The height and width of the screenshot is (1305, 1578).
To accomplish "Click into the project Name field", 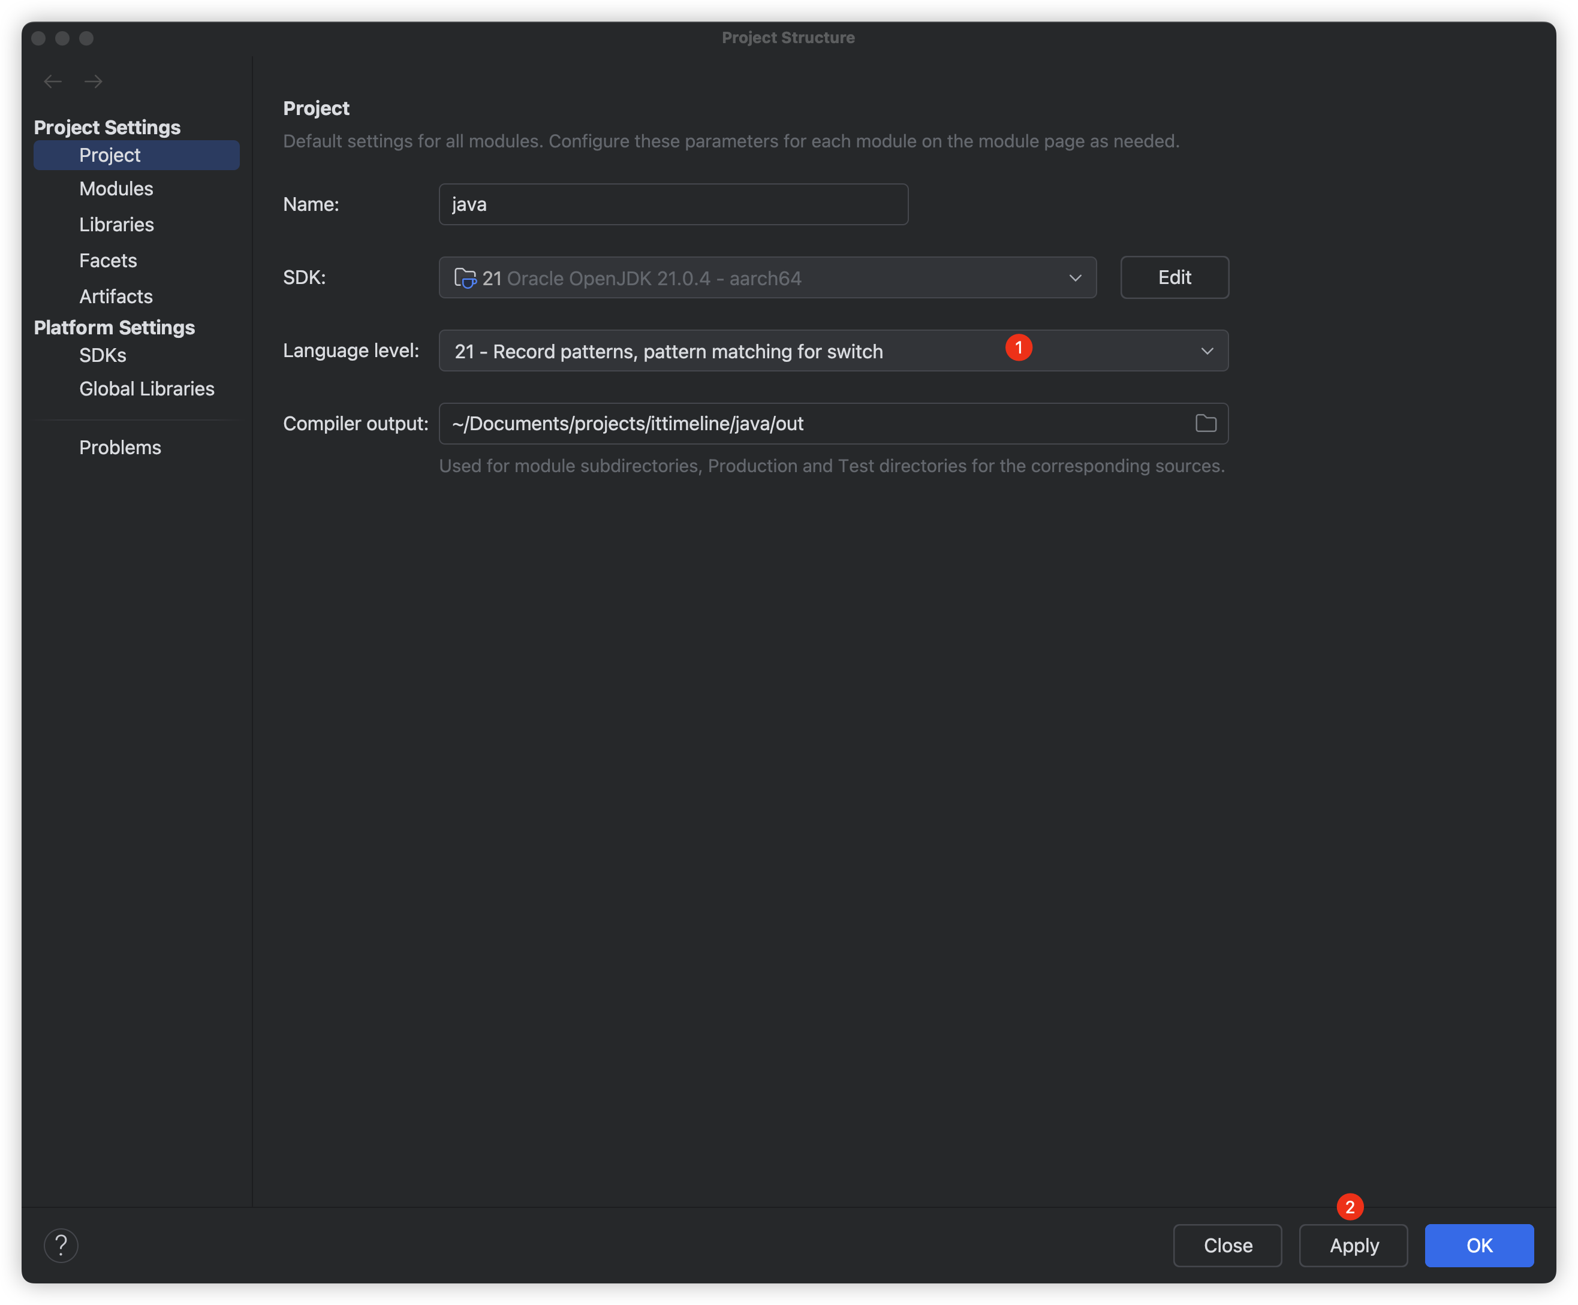I will pos(673,204).
